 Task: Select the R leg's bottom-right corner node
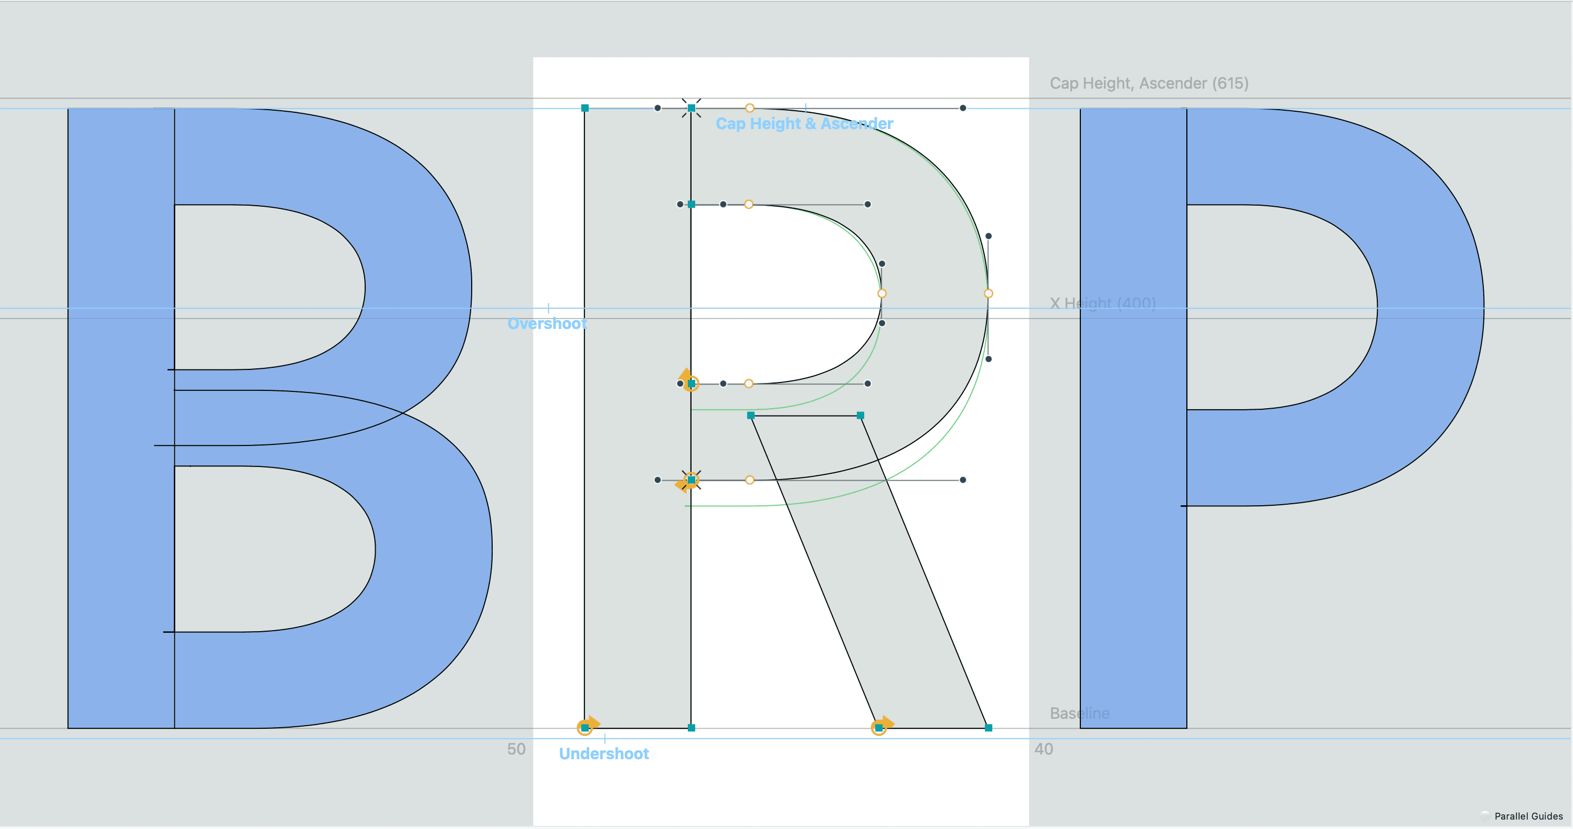point(989,728)
